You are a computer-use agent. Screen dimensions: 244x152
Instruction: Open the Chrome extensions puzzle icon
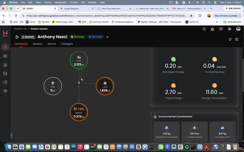pos(200,16)
